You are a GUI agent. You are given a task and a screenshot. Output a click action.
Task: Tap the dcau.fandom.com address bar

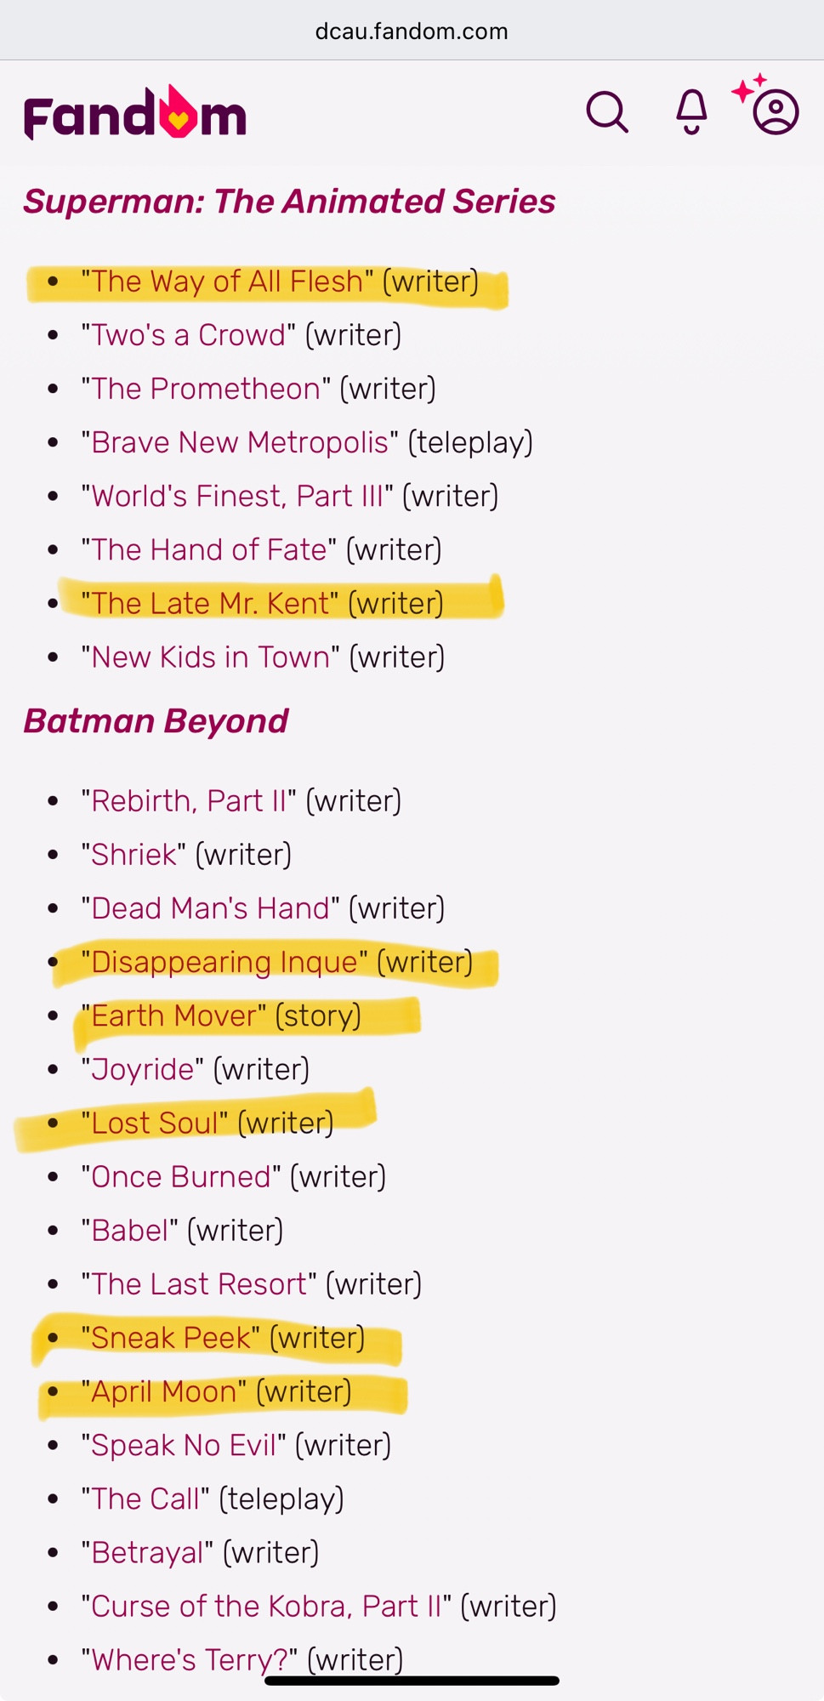pyautogui.click(x=412, y=31)
